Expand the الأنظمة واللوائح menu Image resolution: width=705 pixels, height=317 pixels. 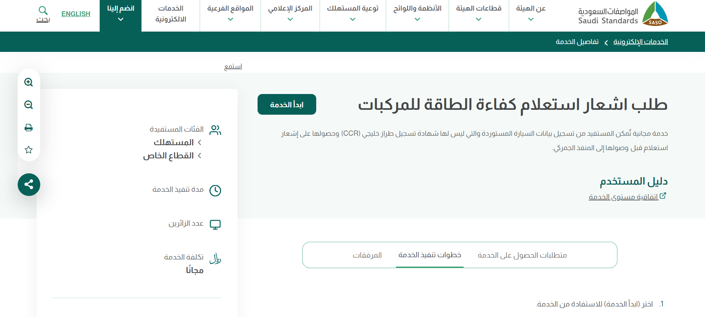click(x=417, y=14)
